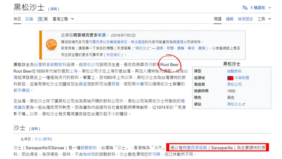282x159 pixels.
Task: Follow the 台灣 link in the first sentence
Action: [38, 65]
